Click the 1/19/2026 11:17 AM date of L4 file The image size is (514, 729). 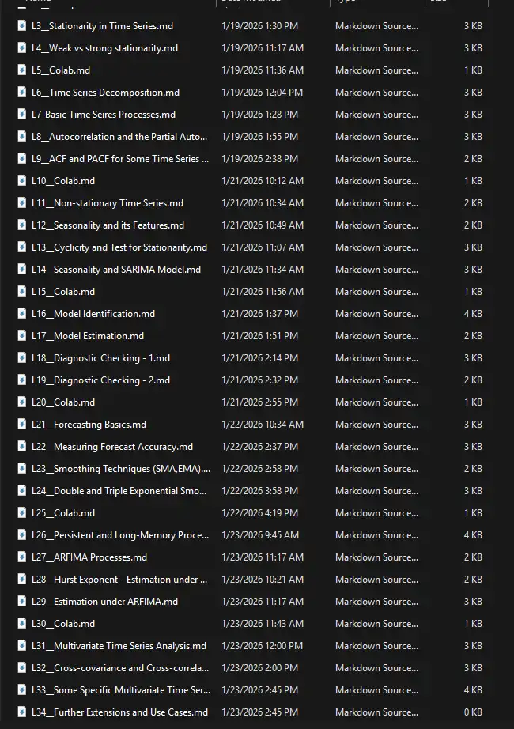[263, 48]
